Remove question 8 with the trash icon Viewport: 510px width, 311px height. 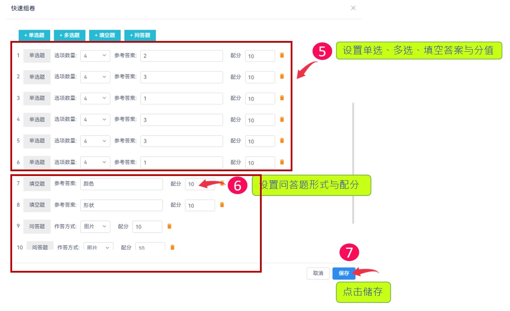[222, 205]
